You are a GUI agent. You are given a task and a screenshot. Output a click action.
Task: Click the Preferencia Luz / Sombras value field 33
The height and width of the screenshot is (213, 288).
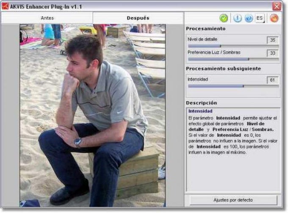[272, 53]
